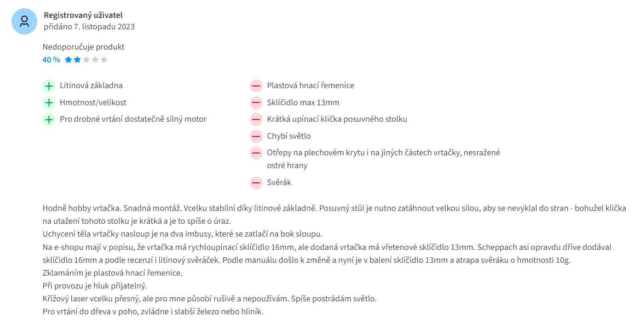Click the plus icon beside Litinová základna

[48, 86]
